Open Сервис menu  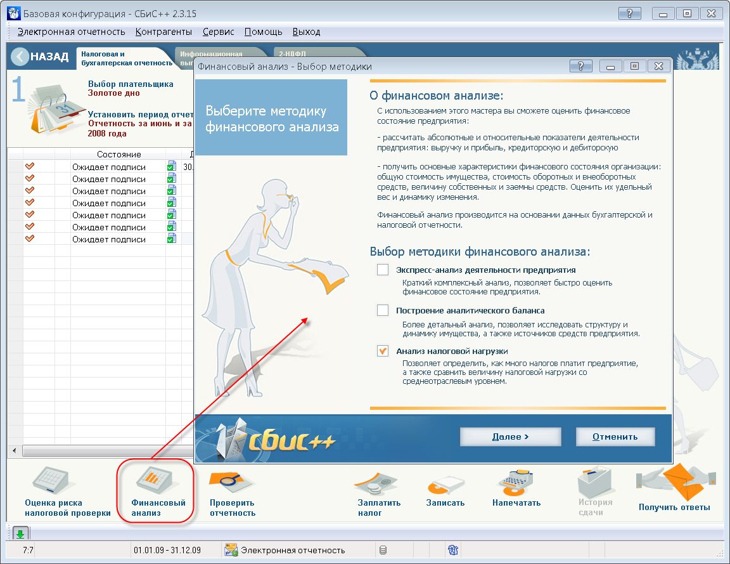[x=219, y=32]
